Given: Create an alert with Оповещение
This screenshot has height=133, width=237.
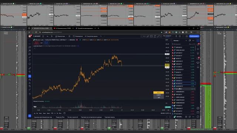Looking at the screenshot, I should point(78,36).
